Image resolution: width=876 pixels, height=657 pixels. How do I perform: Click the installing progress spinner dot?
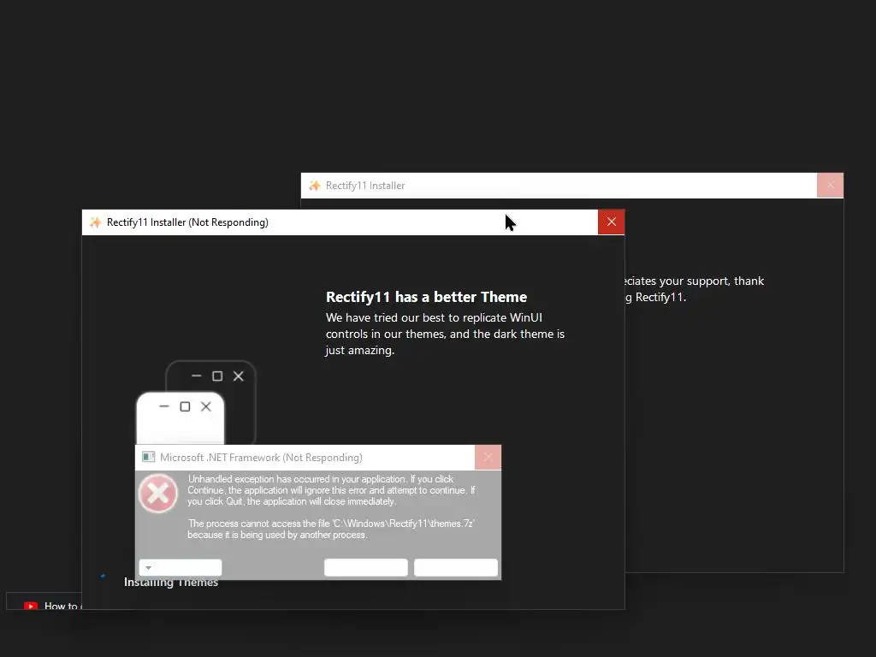[103, 576]
